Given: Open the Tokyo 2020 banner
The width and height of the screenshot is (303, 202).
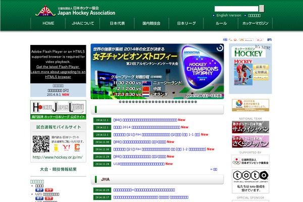Looking at the screenshot, I should click(x=250, y=105).
